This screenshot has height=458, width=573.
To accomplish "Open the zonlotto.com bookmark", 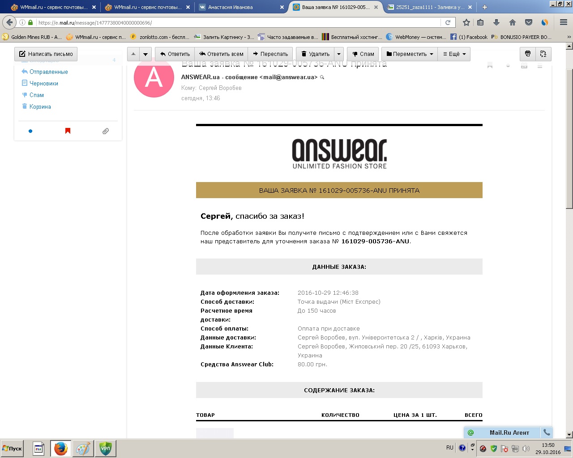I will [x=160, y=37].
